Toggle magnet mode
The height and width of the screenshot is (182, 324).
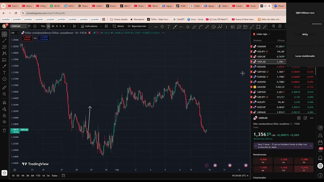4,103
